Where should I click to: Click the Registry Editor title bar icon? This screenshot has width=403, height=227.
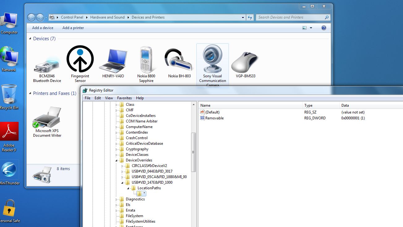click(x=85, y=90)
